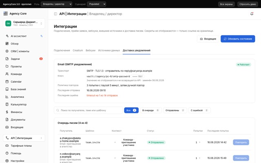Click the recipient search field
261x163 pixels.
[88, 110]
